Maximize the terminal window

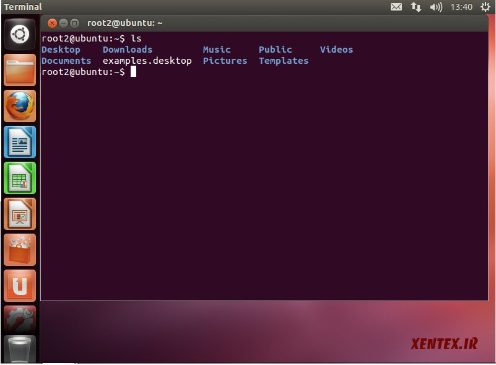tap(74, 24)
